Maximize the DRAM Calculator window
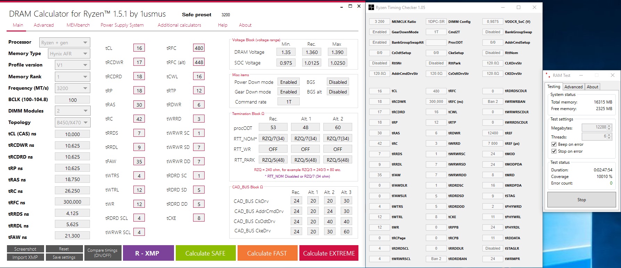Screen dimensions: 621x268 coord(350,6)
